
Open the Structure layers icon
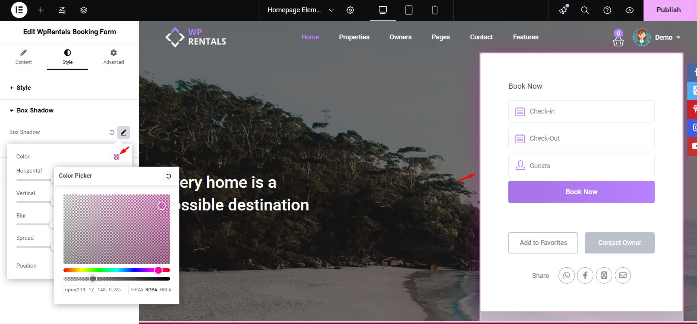point(84,10)
